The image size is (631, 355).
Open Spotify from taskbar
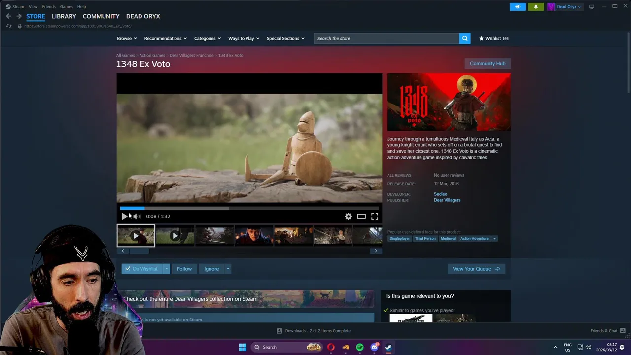(x=360, y=347)
